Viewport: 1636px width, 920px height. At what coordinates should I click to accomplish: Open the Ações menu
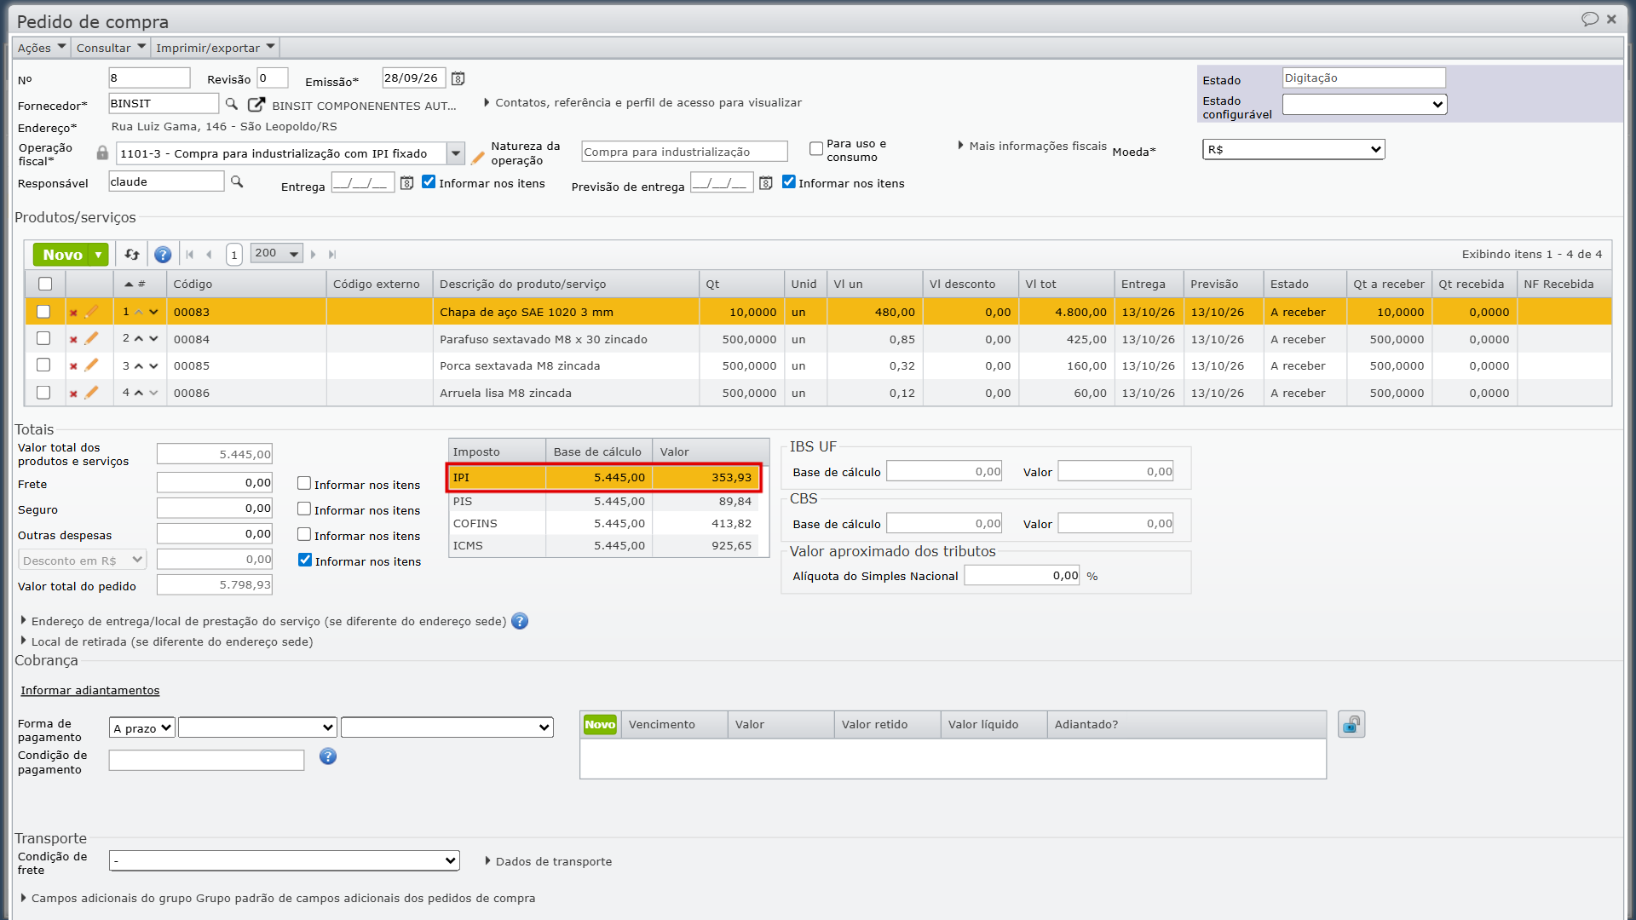coord(42,48)
